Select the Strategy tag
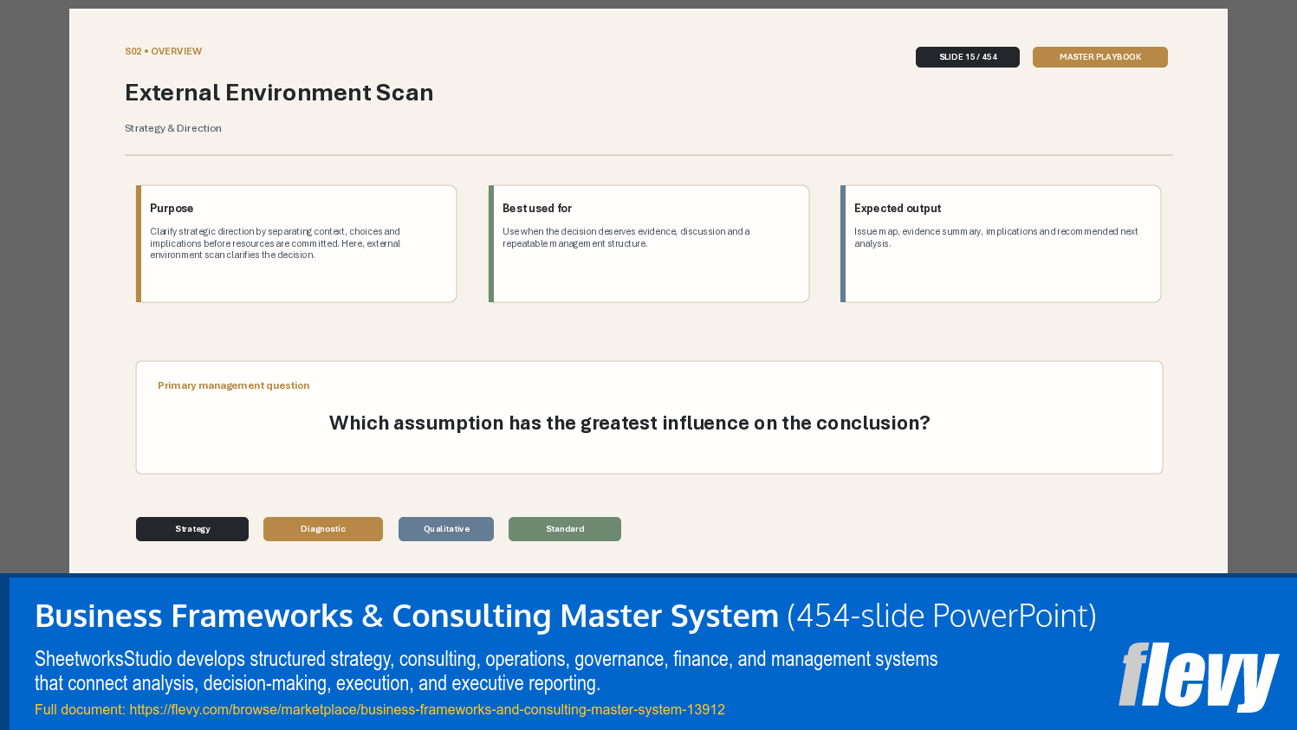This screenshot has width=1297, height=730. tap(192, 529)
